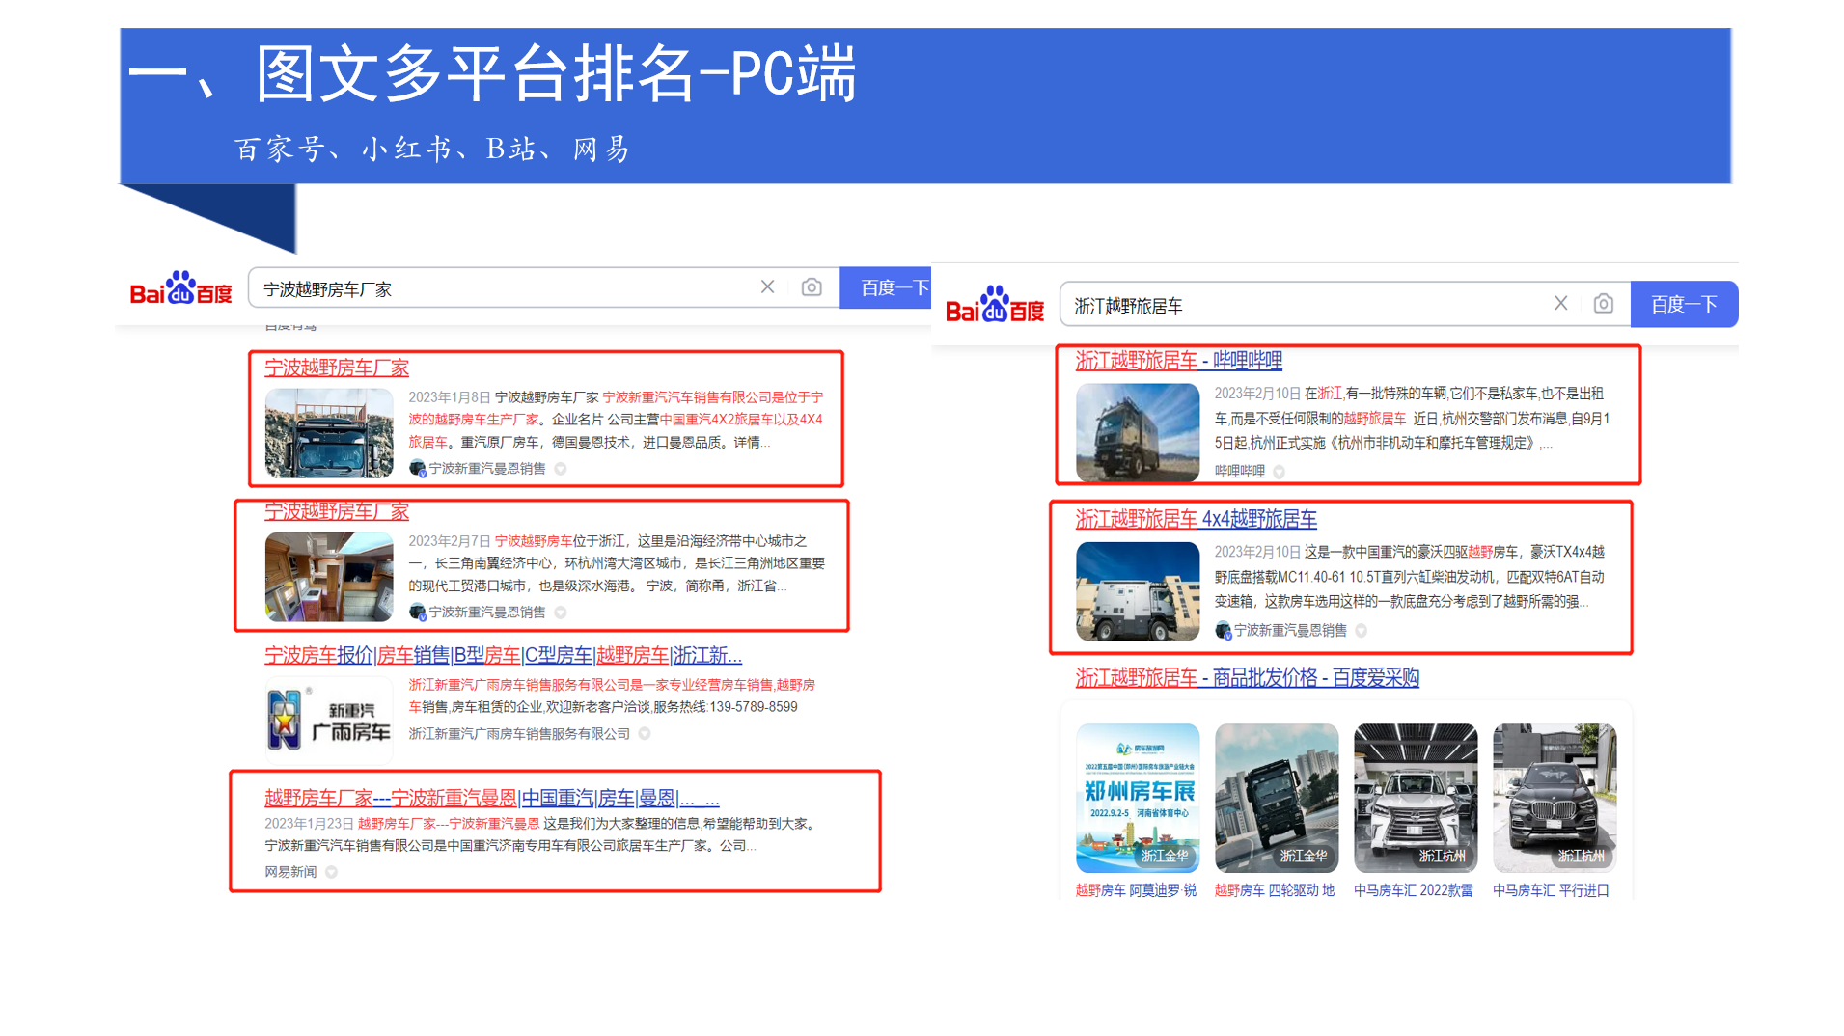Clear the 宁波越野房车厂家 search query
Viewport: 1844px width, 1036px height.
(767, 287)
